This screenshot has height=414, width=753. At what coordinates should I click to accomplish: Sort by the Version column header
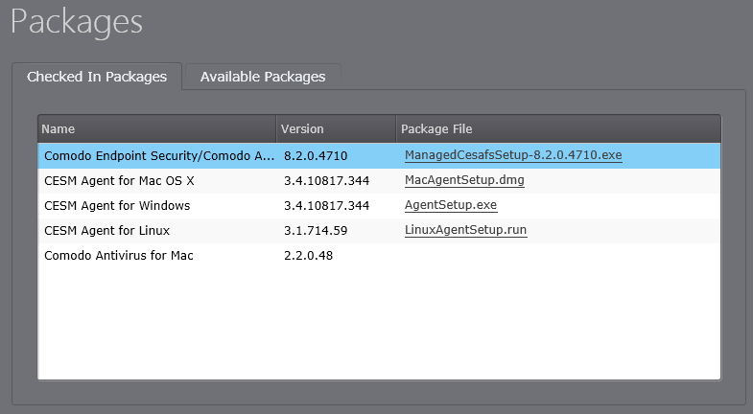336,129
